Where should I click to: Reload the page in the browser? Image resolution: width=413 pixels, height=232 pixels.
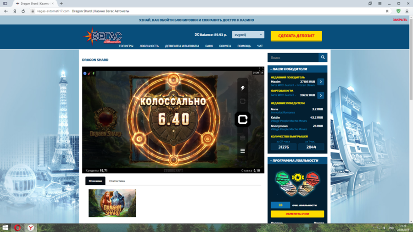(23, 11)
